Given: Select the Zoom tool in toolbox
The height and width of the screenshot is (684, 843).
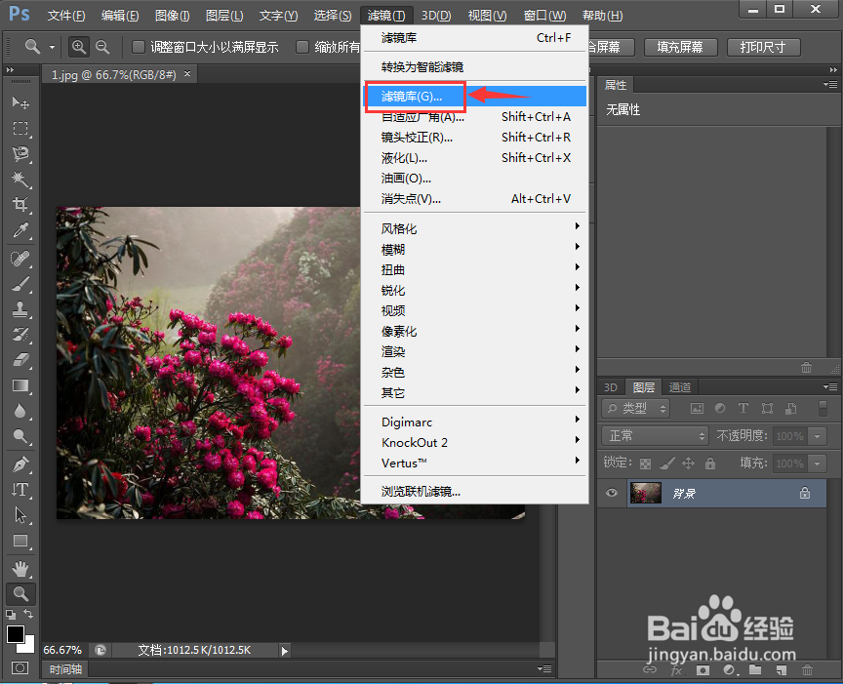Looking at the screenshot, I should click(20, 593).
